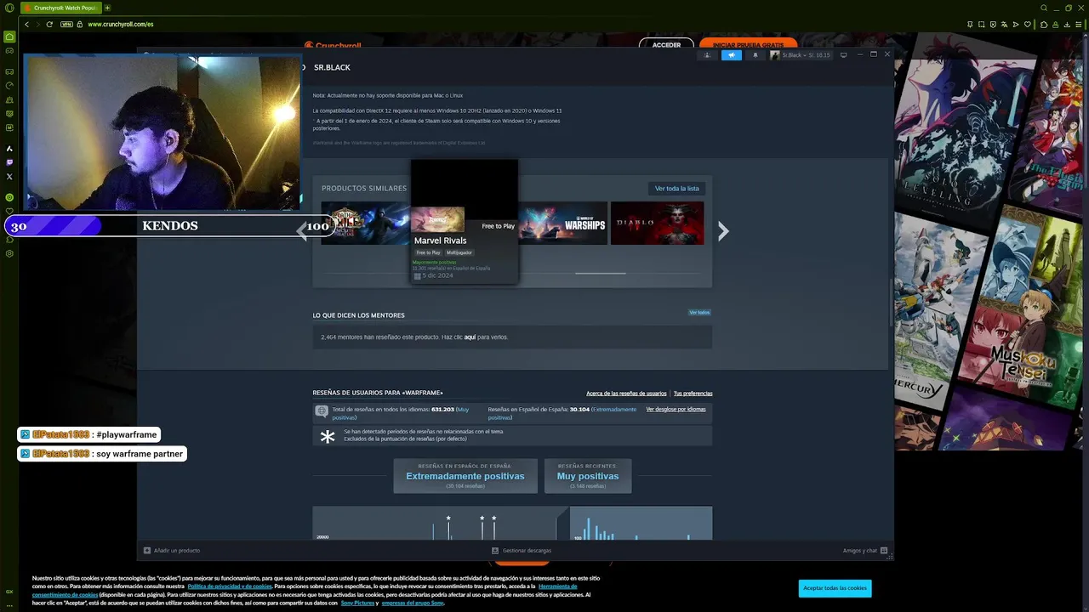
Task: Click Ver desglose por idiomas
Action: coord(676,410)
